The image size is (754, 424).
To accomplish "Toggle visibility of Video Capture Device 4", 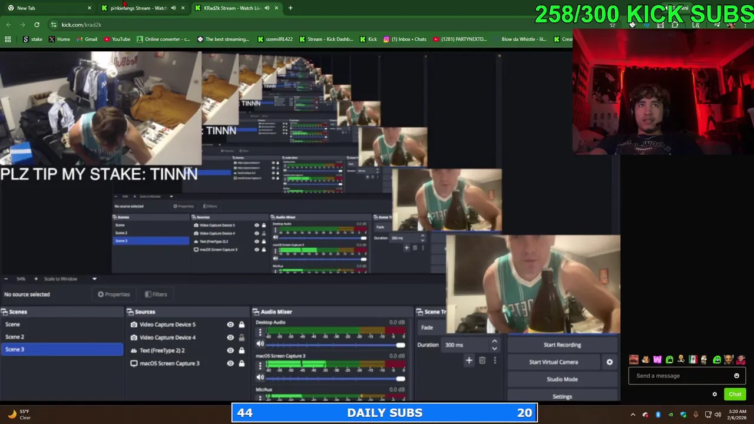I will [230, 337].
